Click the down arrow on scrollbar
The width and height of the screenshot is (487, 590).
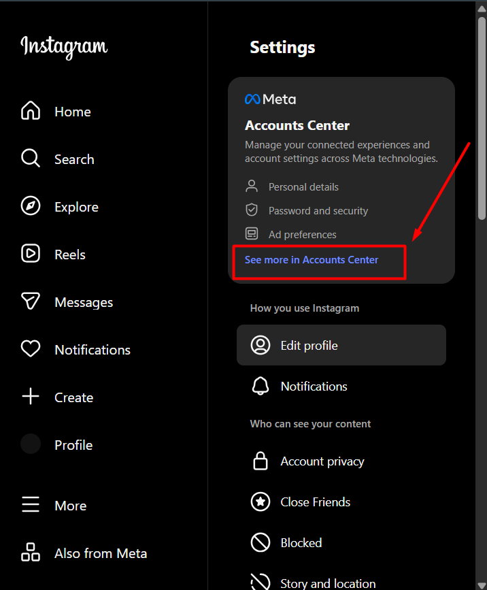(482, 583)
